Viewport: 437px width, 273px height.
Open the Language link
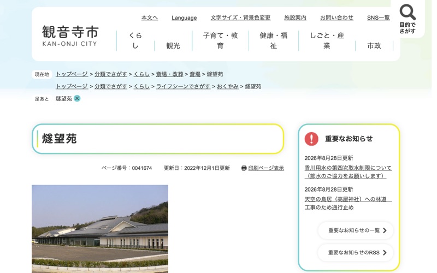[184, 18]
